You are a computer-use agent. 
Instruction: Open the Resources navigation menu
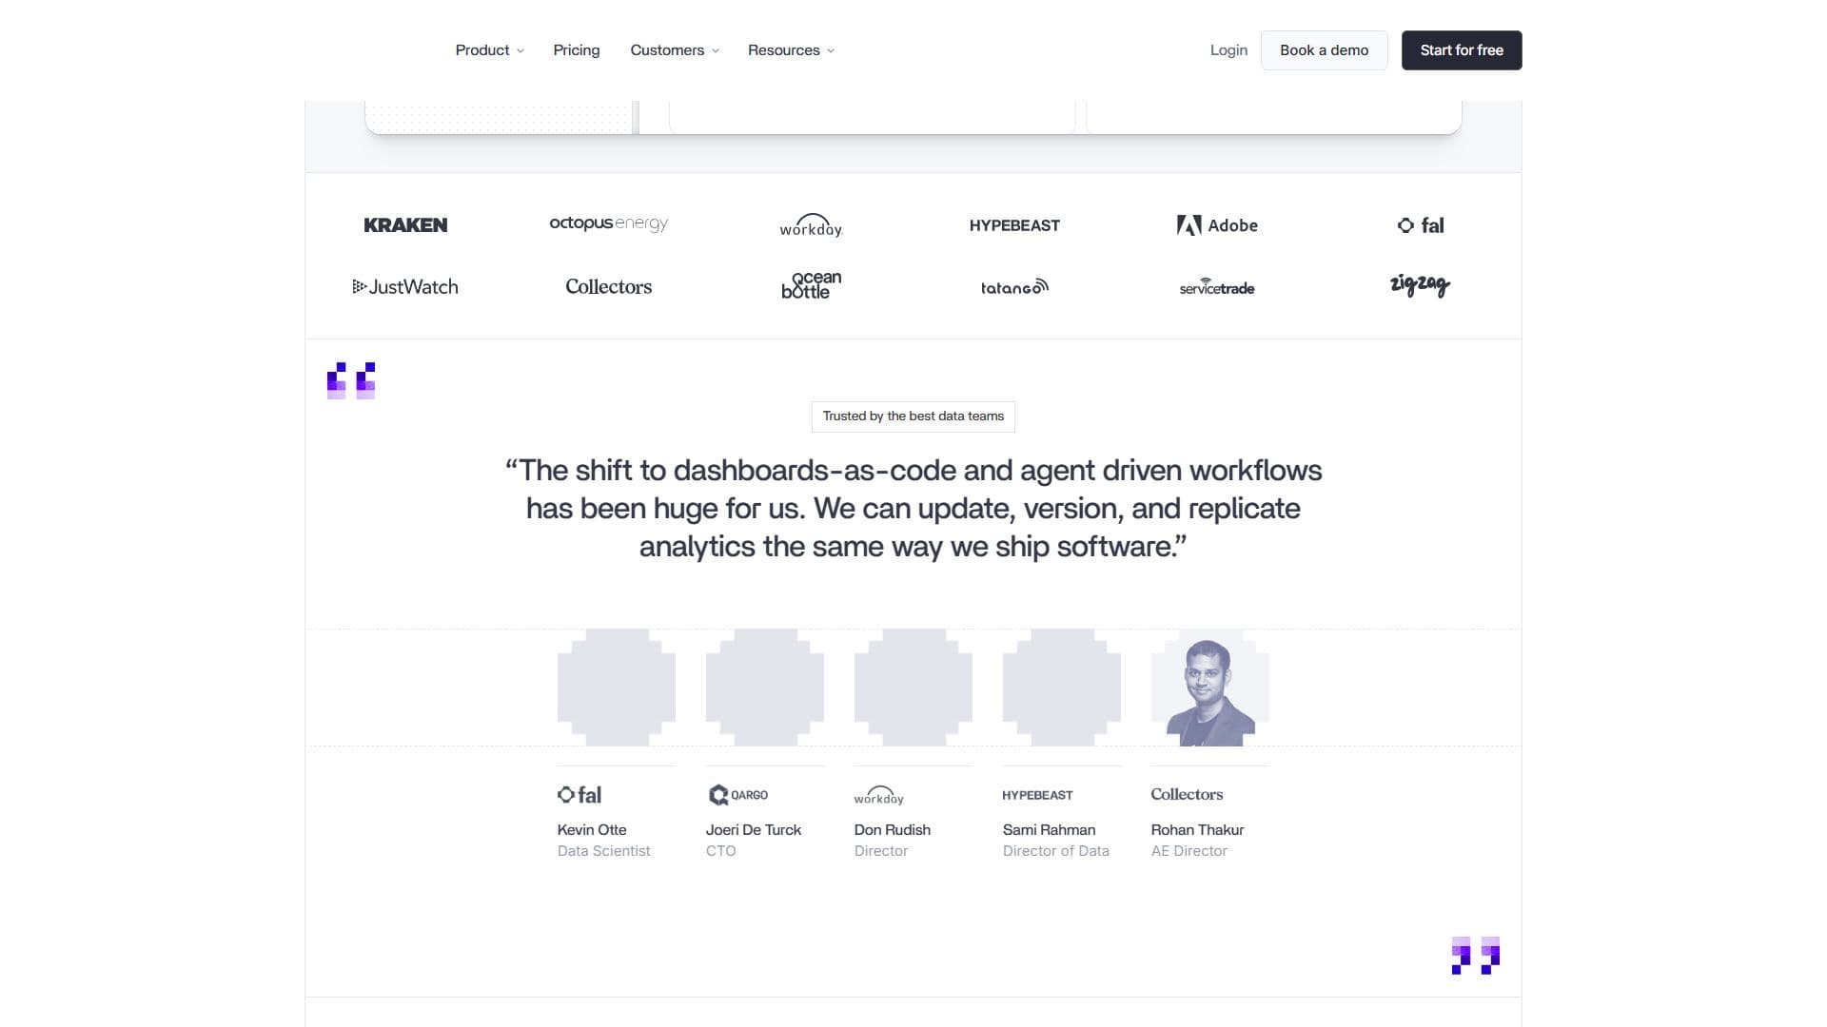791,50
